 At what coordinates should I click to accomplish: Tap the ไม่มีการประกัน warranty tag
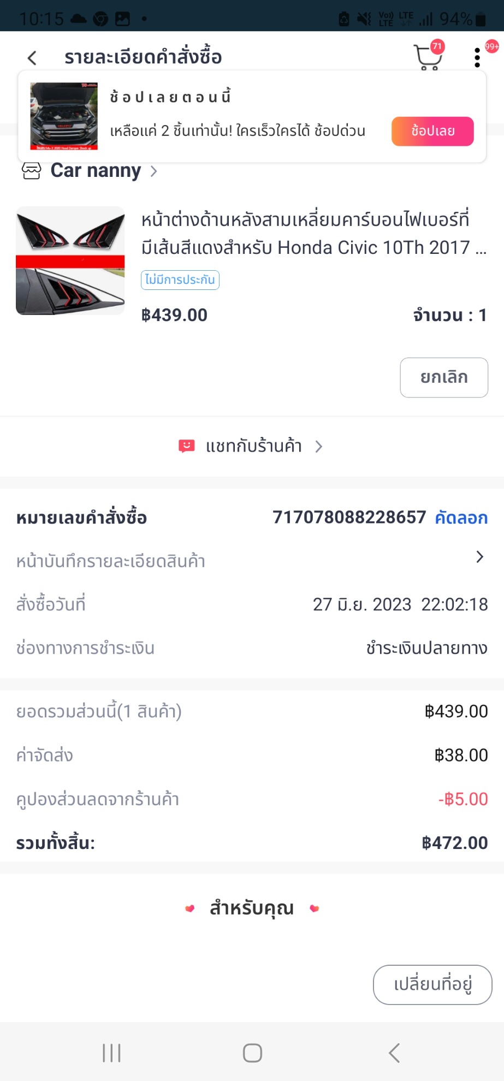(180, 280)
